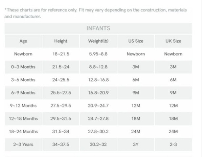This screenshot has width=203, height=157.
Task: Select the Age column header
Action: (23, 41)
